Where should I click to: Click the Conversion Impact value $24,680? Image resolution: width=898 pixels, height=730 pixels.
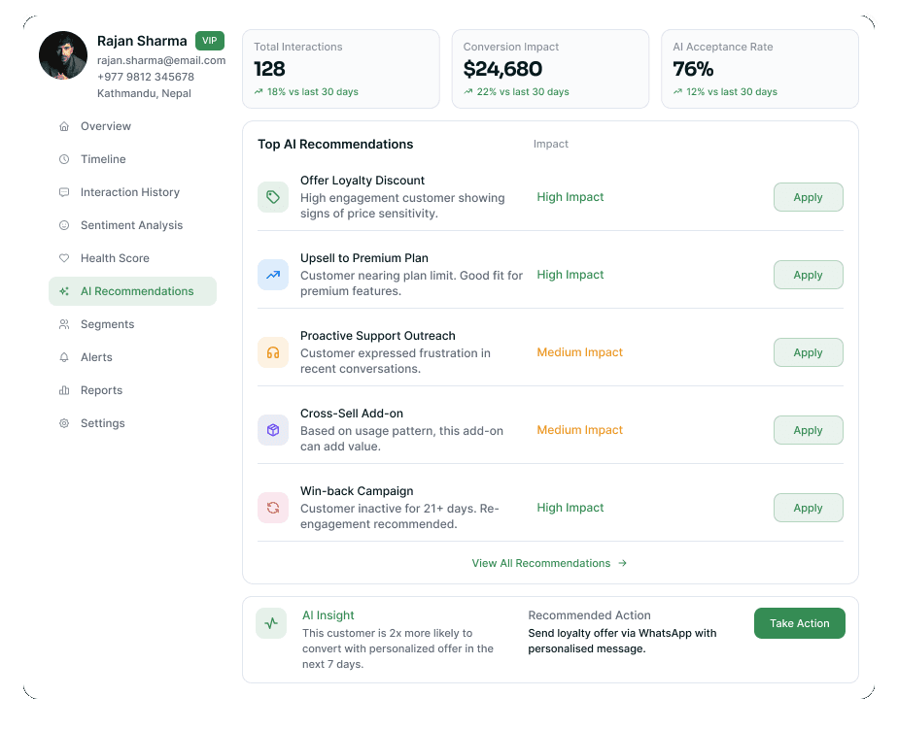click(x=502, y=69)
